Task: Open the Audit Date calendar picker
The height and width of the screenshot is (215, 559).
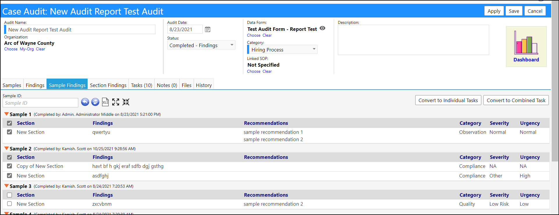Action: click(x=207, y=29)
